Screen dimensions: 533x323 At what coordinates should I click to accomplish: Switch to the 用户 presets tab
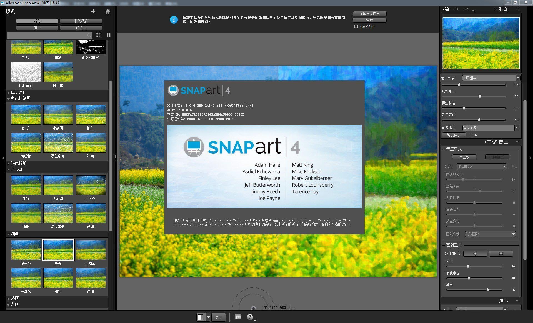37,27
